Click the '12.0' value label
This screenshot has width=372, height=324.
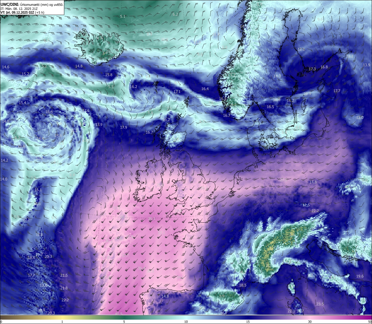[x=360, y=118]
